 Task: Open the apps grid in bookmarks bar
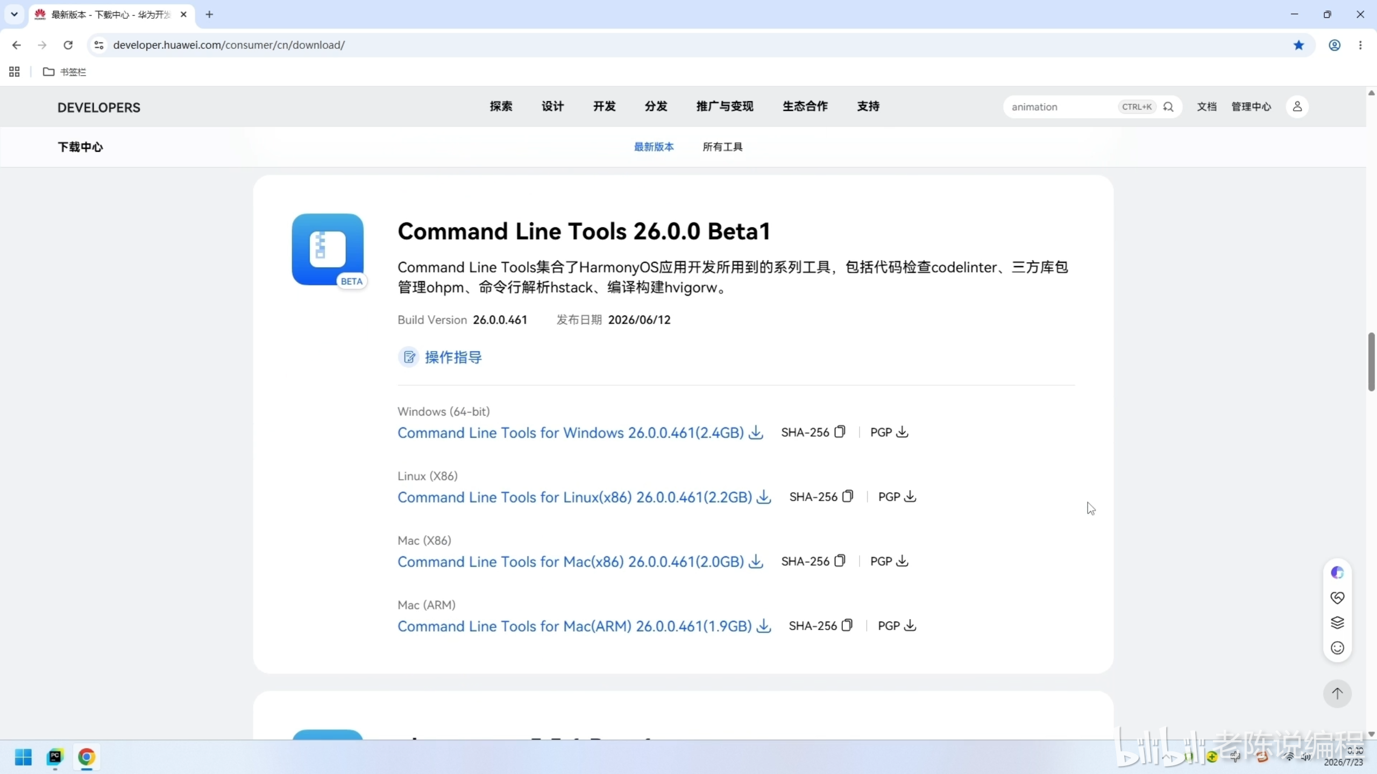pos(15,72)
